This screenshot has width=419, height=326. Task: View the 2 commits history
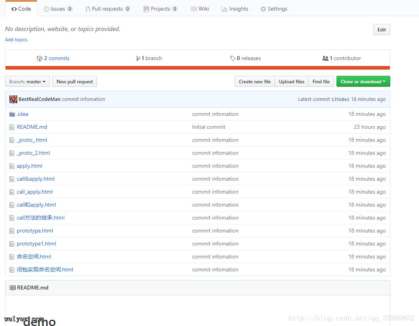coord(53,58)
